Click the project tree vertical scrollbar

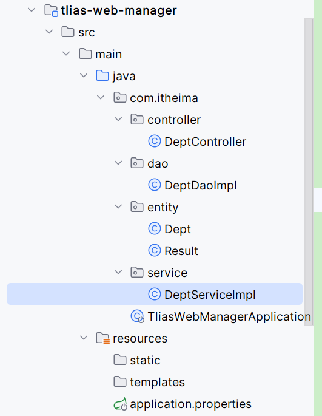click(309, 172)
